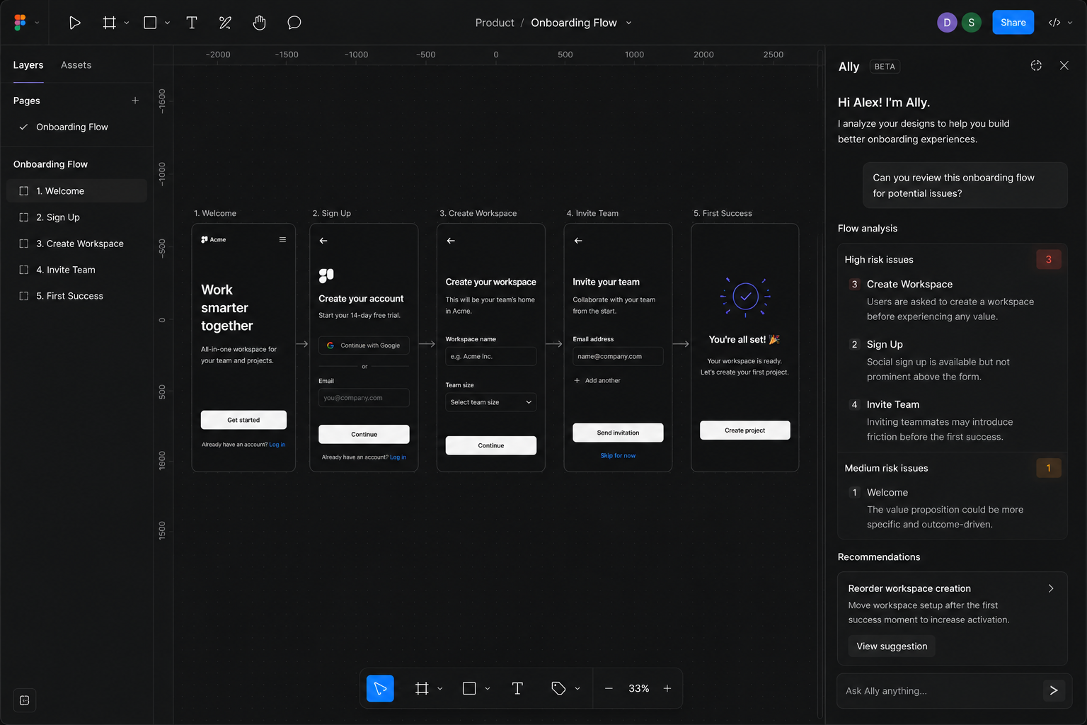Select the Hand tool

tap(259, 23)
